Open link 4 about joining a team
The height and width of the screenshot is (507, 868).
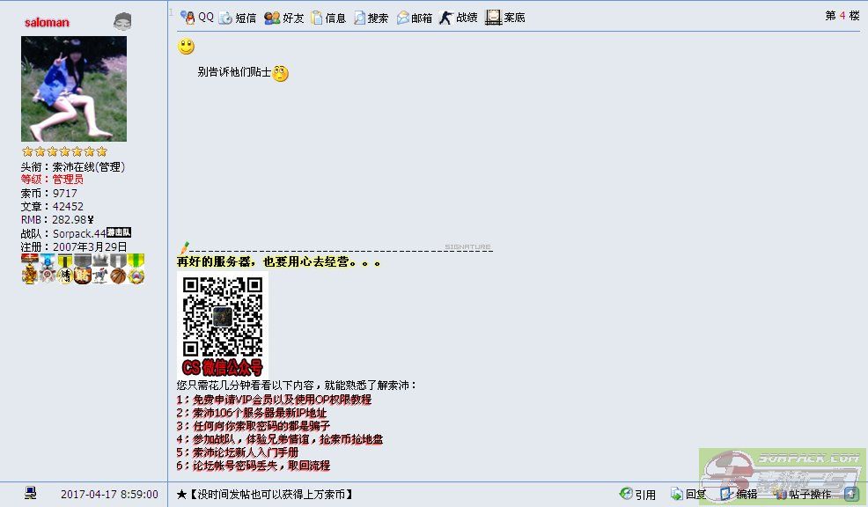280,439
